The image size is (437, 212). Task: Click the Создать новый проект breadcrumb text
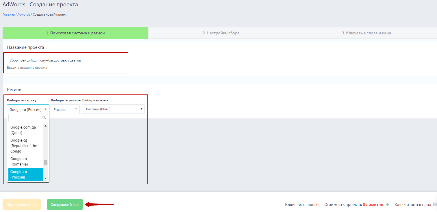50,14
